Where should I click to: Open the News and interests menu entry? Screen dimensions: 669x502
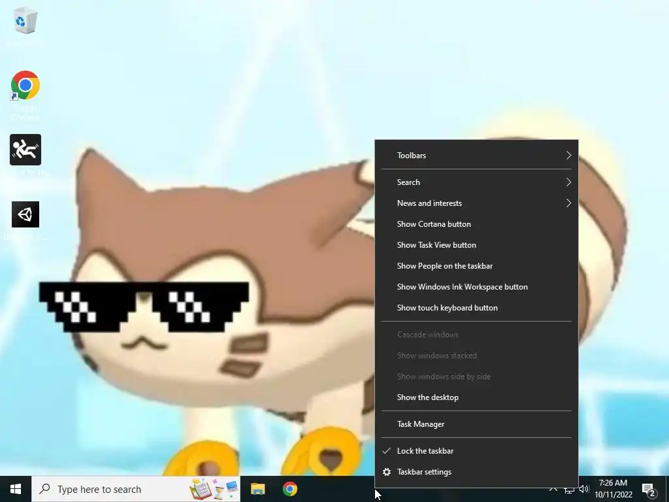[x=476, y=203]
